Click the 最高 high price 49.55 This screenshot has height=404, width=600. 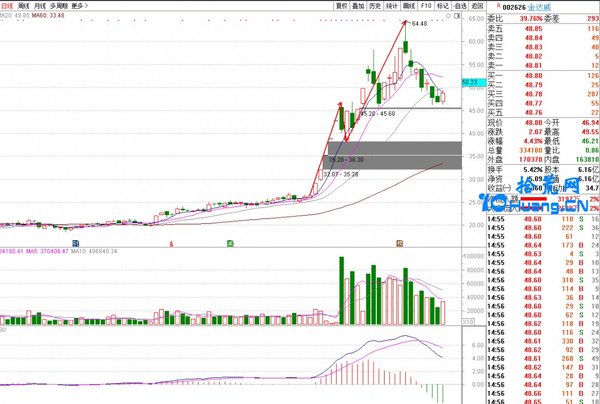(590, 132)
